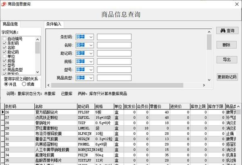242x165 pixels.
Task: Click the app logo icon in title bar
Action: coord(3,4)
